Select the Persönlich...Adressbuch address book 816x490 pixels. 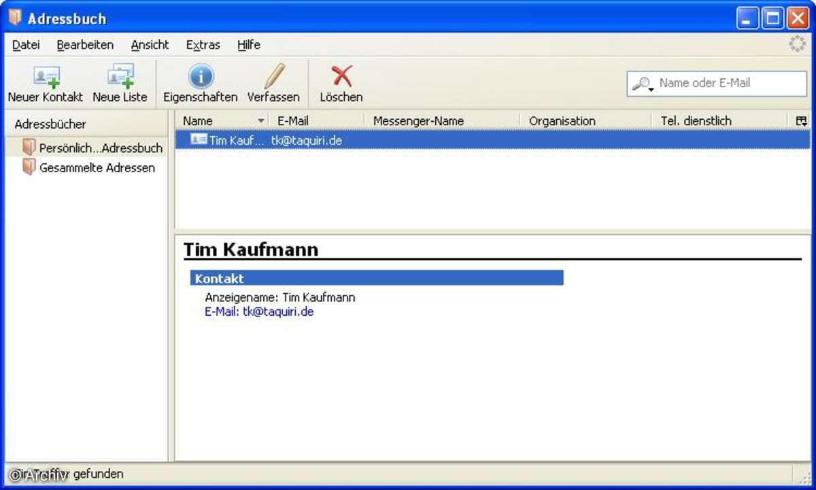pyautogui.click(x=100, y=148)
